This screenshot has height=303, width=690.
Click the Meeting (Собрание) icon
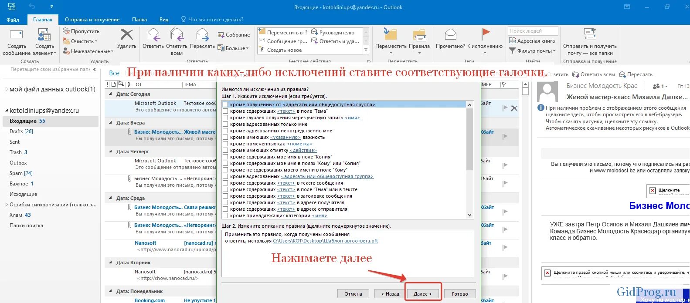[x=221, y=35]
